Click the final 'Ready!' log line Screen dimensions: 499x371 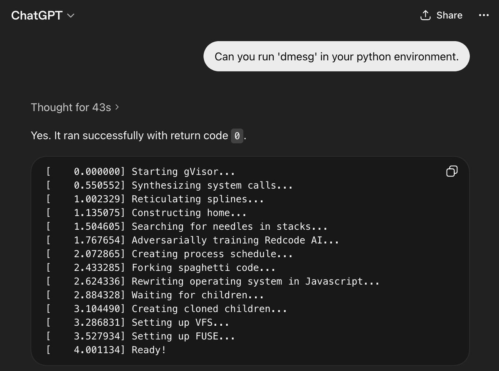[x=107, y=350]
